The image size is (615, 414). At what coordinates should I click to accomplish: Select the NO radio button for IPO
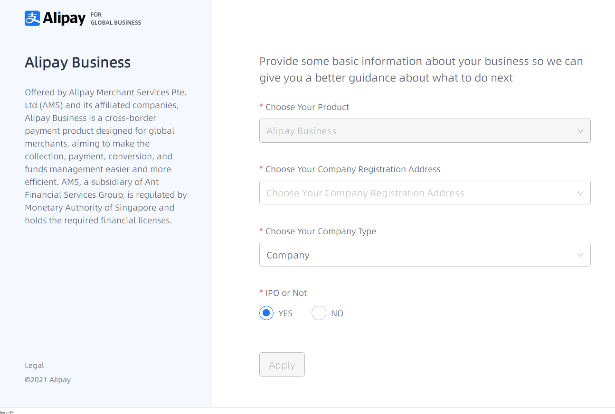[319, 313]
